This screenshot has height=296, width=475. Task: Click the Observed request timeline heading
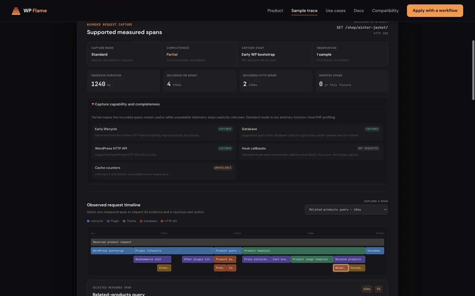(114, 205)
